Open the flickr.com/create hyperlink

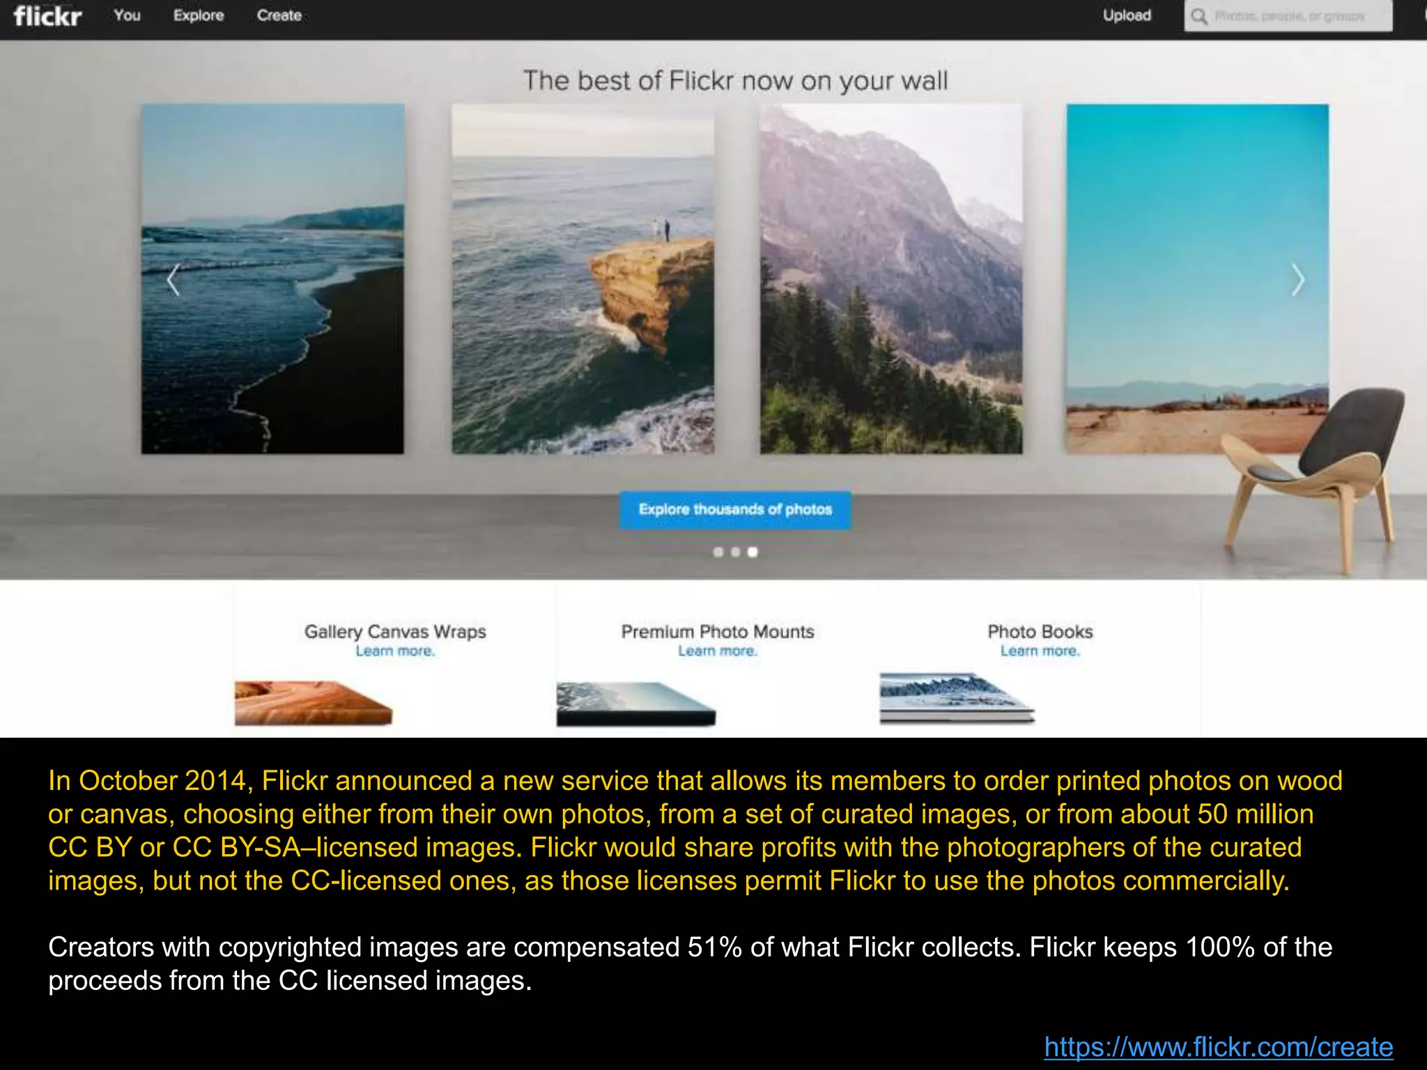1219,1046
